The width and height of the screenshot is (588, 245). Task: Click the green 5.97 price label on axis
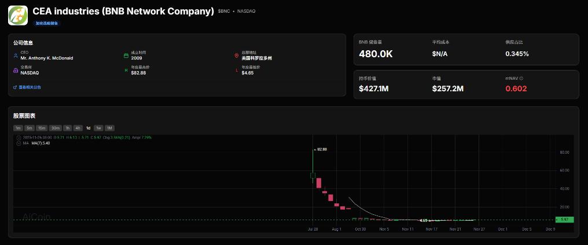click(x=565, y=220)
